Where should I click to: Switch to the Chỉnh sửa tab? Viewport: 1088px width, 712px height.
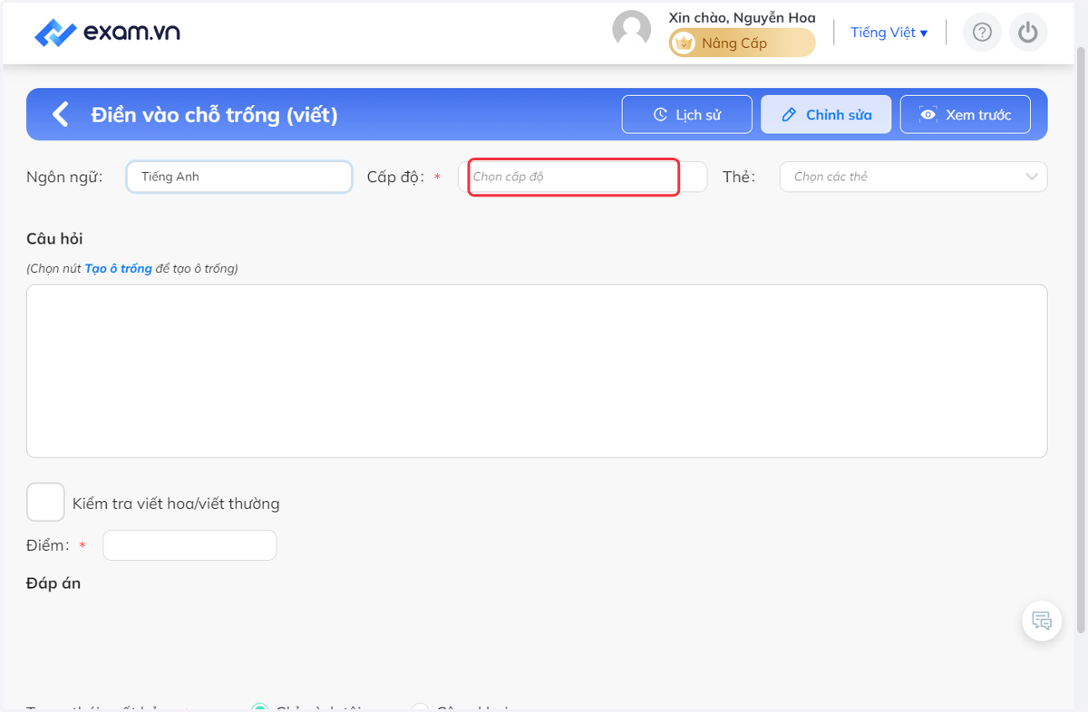[826, 114]
